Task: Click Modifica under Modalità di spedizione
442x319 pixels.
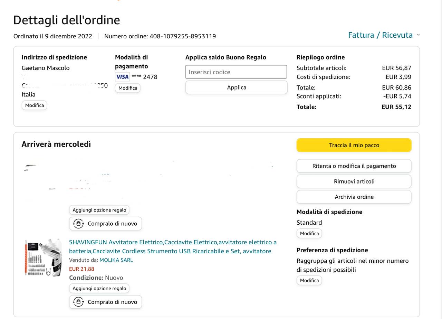Action: [x=309, y=233]
